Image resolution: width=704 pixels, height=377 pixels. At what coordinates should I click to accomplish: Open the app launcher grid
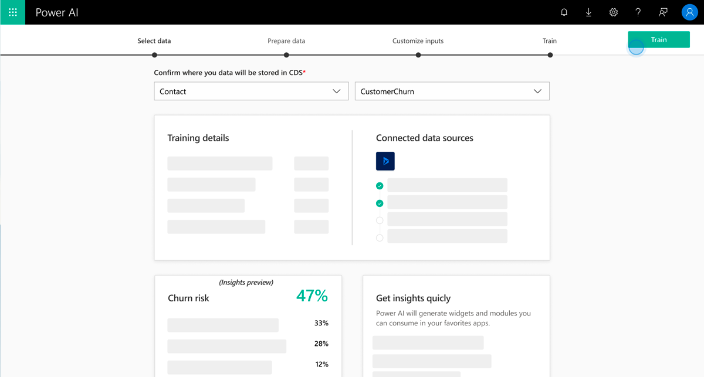(12, 12)
